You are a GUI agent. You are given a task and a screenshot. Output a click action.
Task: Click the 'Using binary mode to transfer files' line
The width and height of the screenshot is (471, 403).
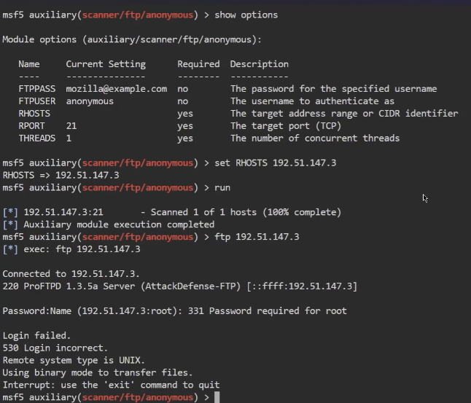pyautogui.click(x=98, y=372)
